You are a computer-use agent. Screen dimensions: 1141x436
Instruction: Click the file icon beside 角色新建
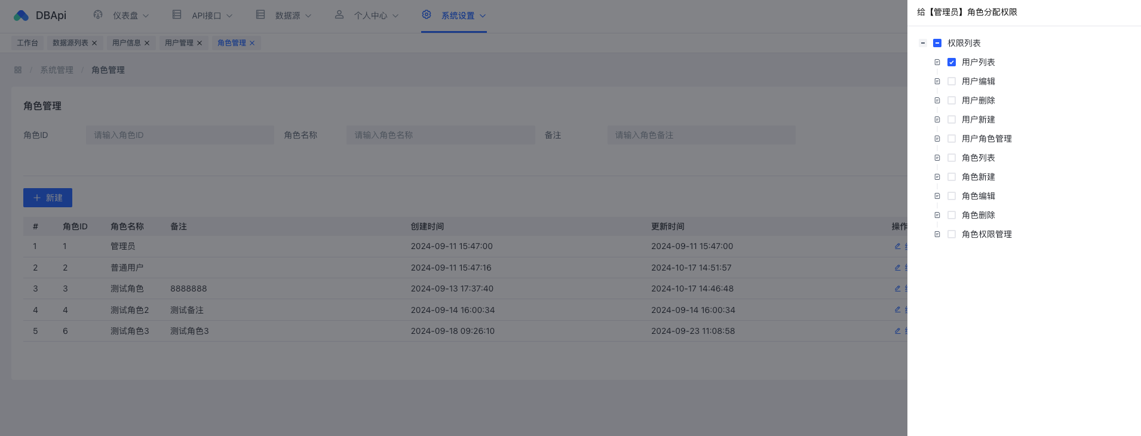click(937, 177)
